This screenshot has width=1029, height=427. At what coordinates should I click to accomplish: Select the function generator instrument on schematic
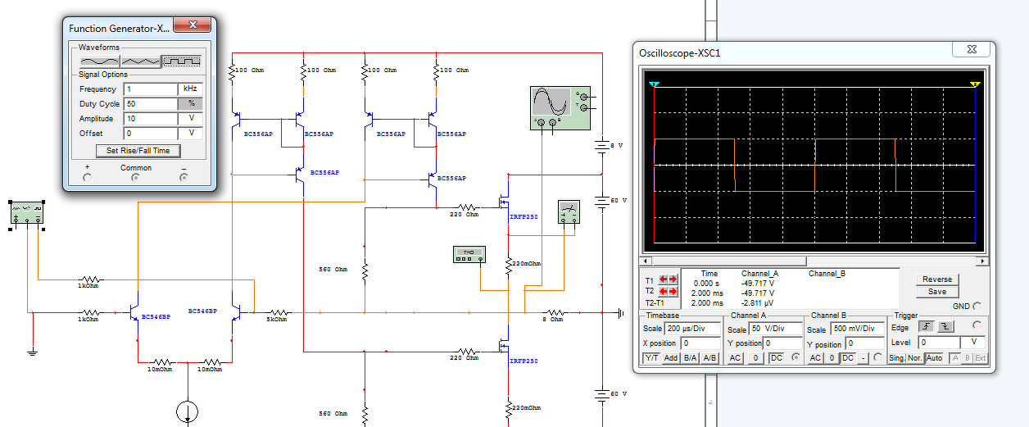tap(27, 212)
